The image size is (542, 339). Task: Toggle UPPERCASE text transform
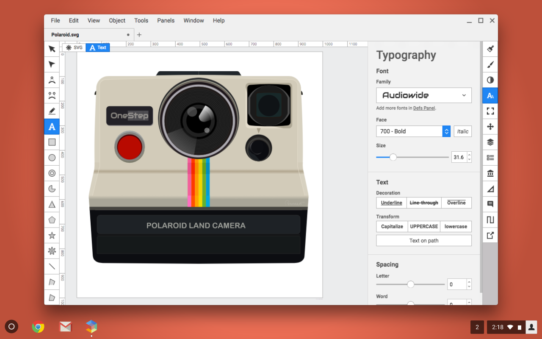pos(424,227)
